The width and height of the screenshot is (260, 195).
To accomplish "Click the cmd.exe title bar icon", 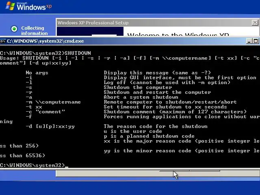I will click(3, 41).
